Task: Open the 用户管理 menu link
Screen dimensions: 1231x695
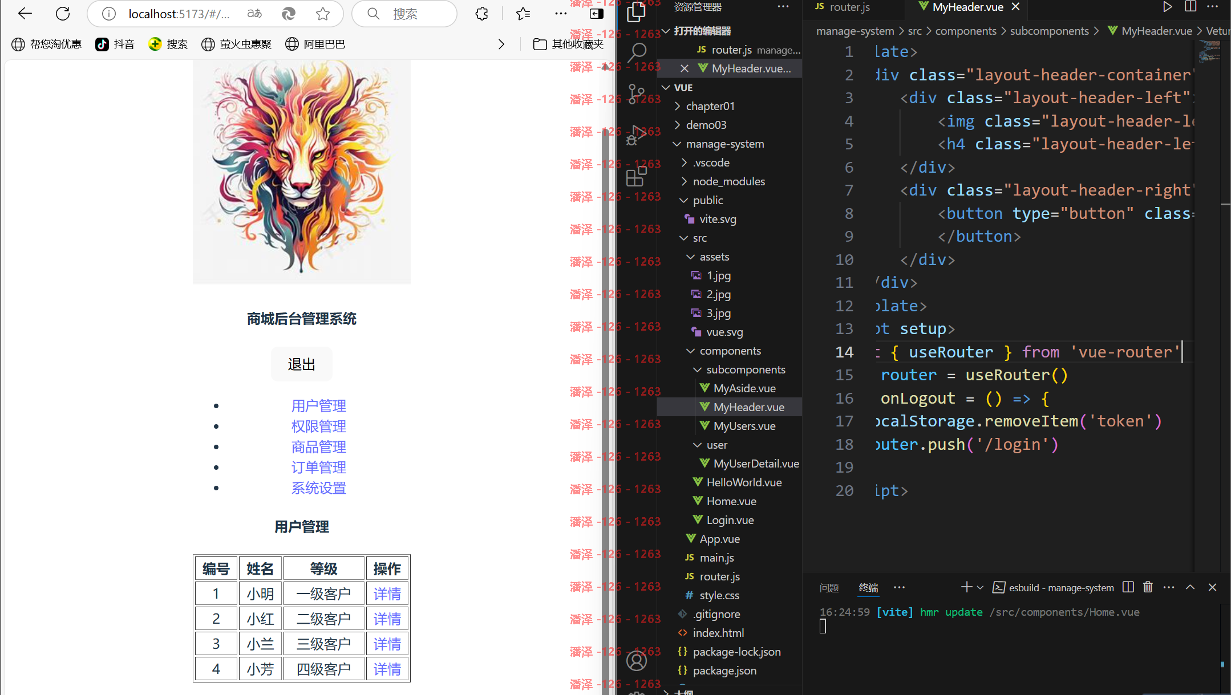Action: [x=318, y=406]
